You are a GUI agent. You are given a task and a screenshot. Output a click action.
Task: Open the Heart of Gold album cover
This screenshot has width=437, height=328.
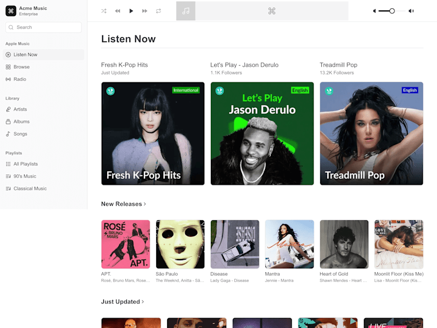tap(344, 244)
